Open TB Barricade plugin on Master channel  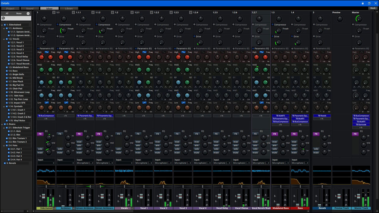point(361,125)
